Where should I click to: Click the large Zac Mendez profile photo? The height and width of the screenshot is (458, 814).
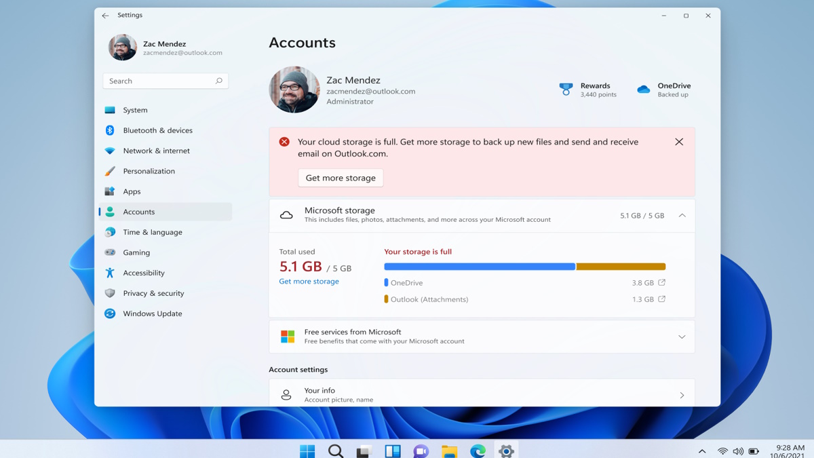point(294,90)
